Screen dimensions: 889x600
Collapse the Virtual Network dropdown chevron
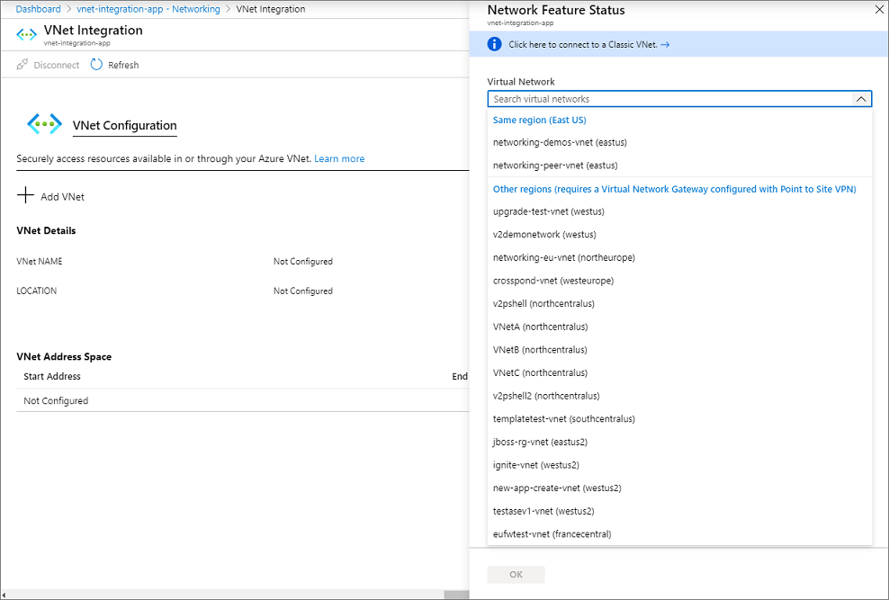860,99
